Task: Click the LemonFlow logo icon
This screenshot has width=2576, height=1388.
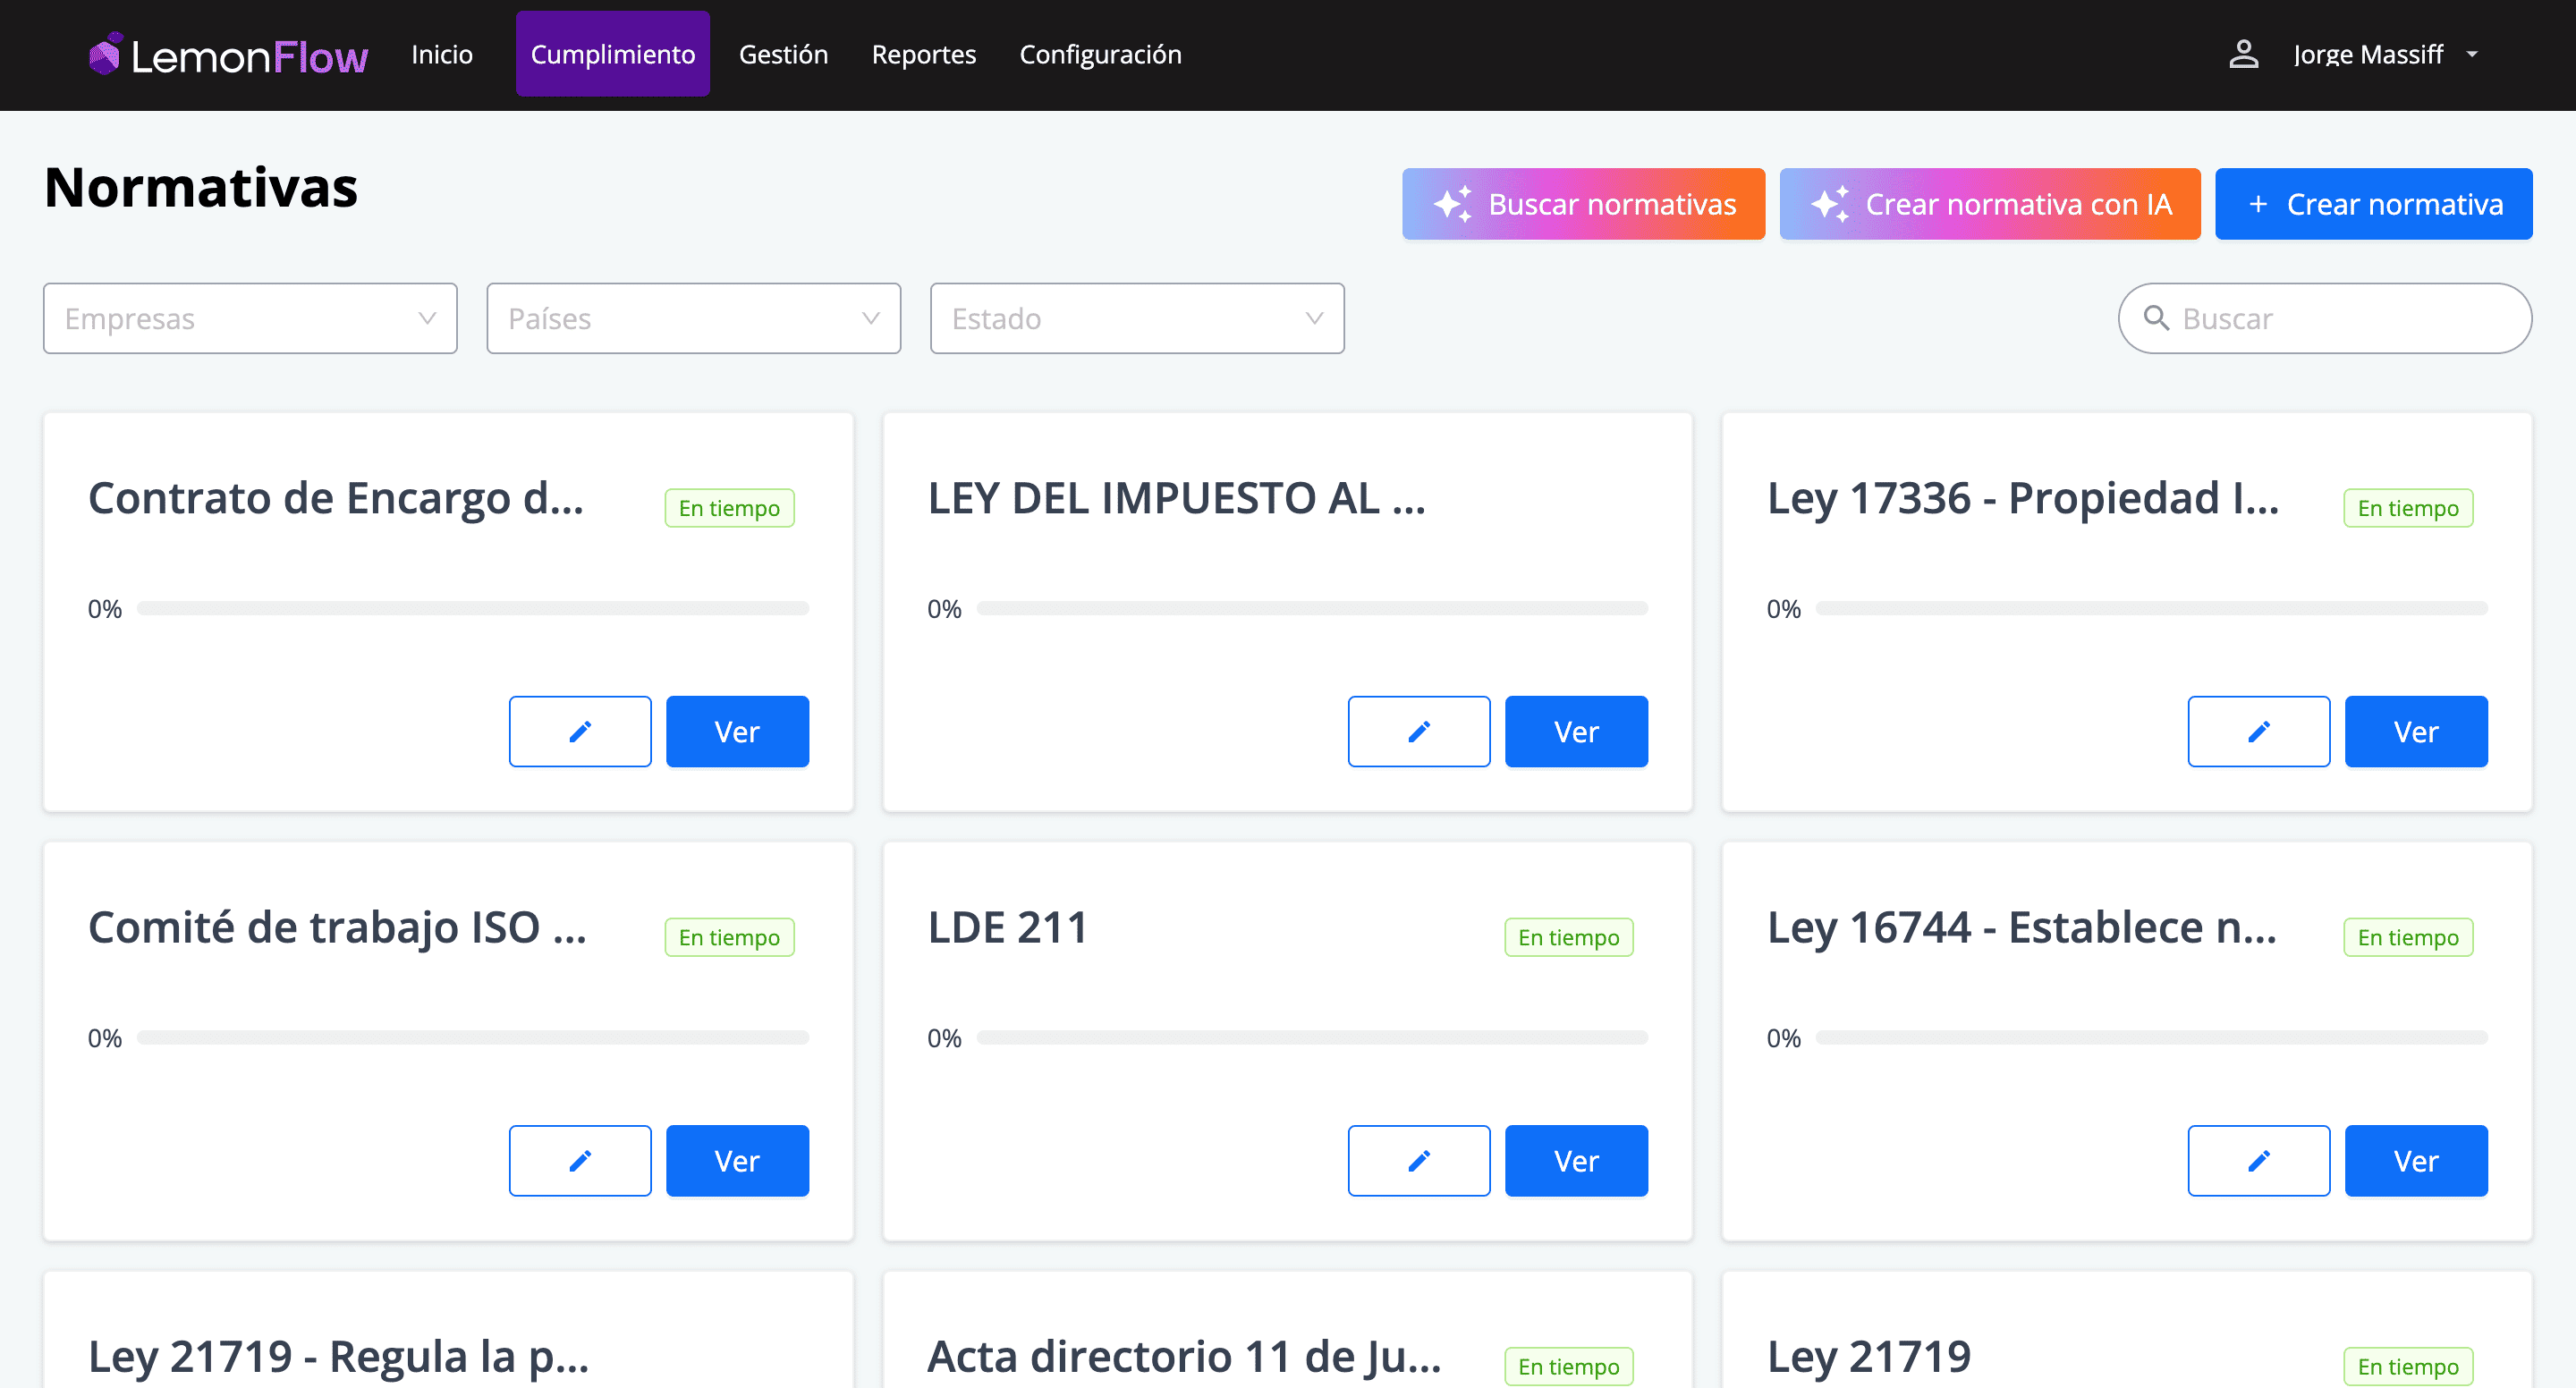Action: coord(104,54)
